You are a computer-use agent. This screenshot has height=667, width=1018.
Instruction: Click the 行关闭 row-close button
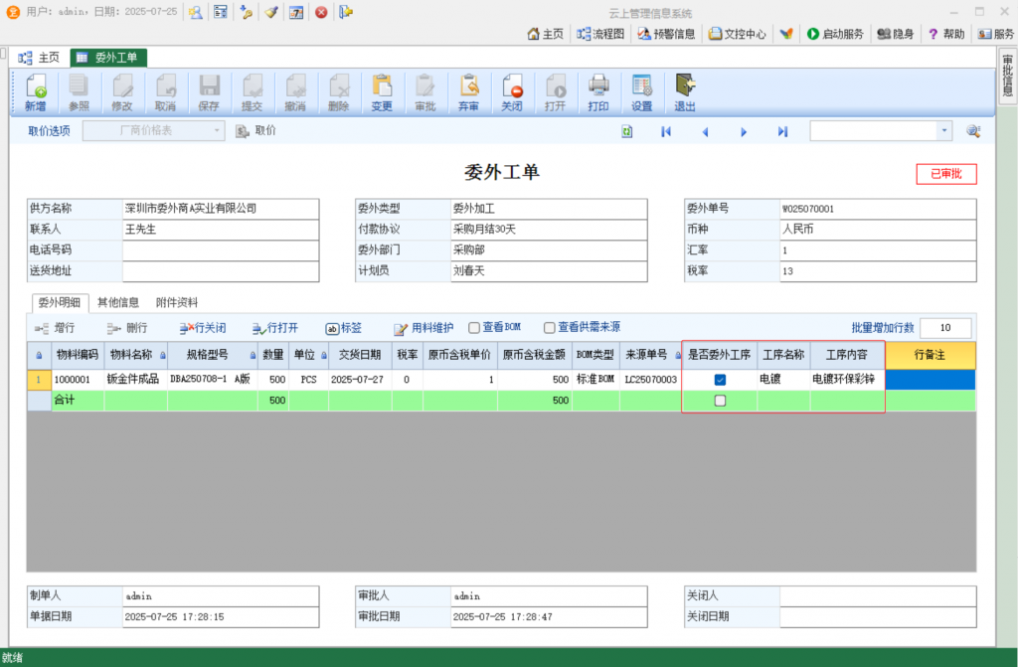[203, 328]
